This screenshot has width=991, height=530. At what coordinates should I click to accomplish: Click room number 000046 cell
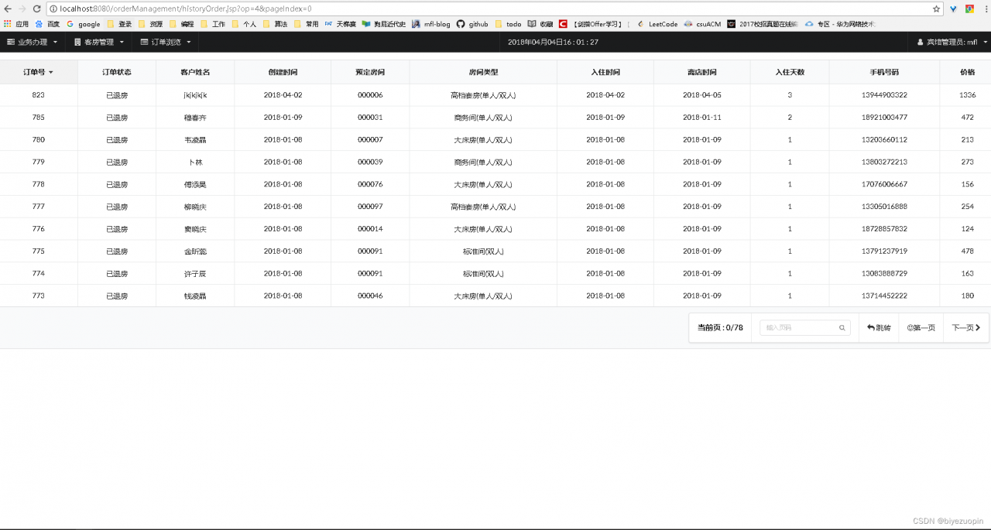370,296
